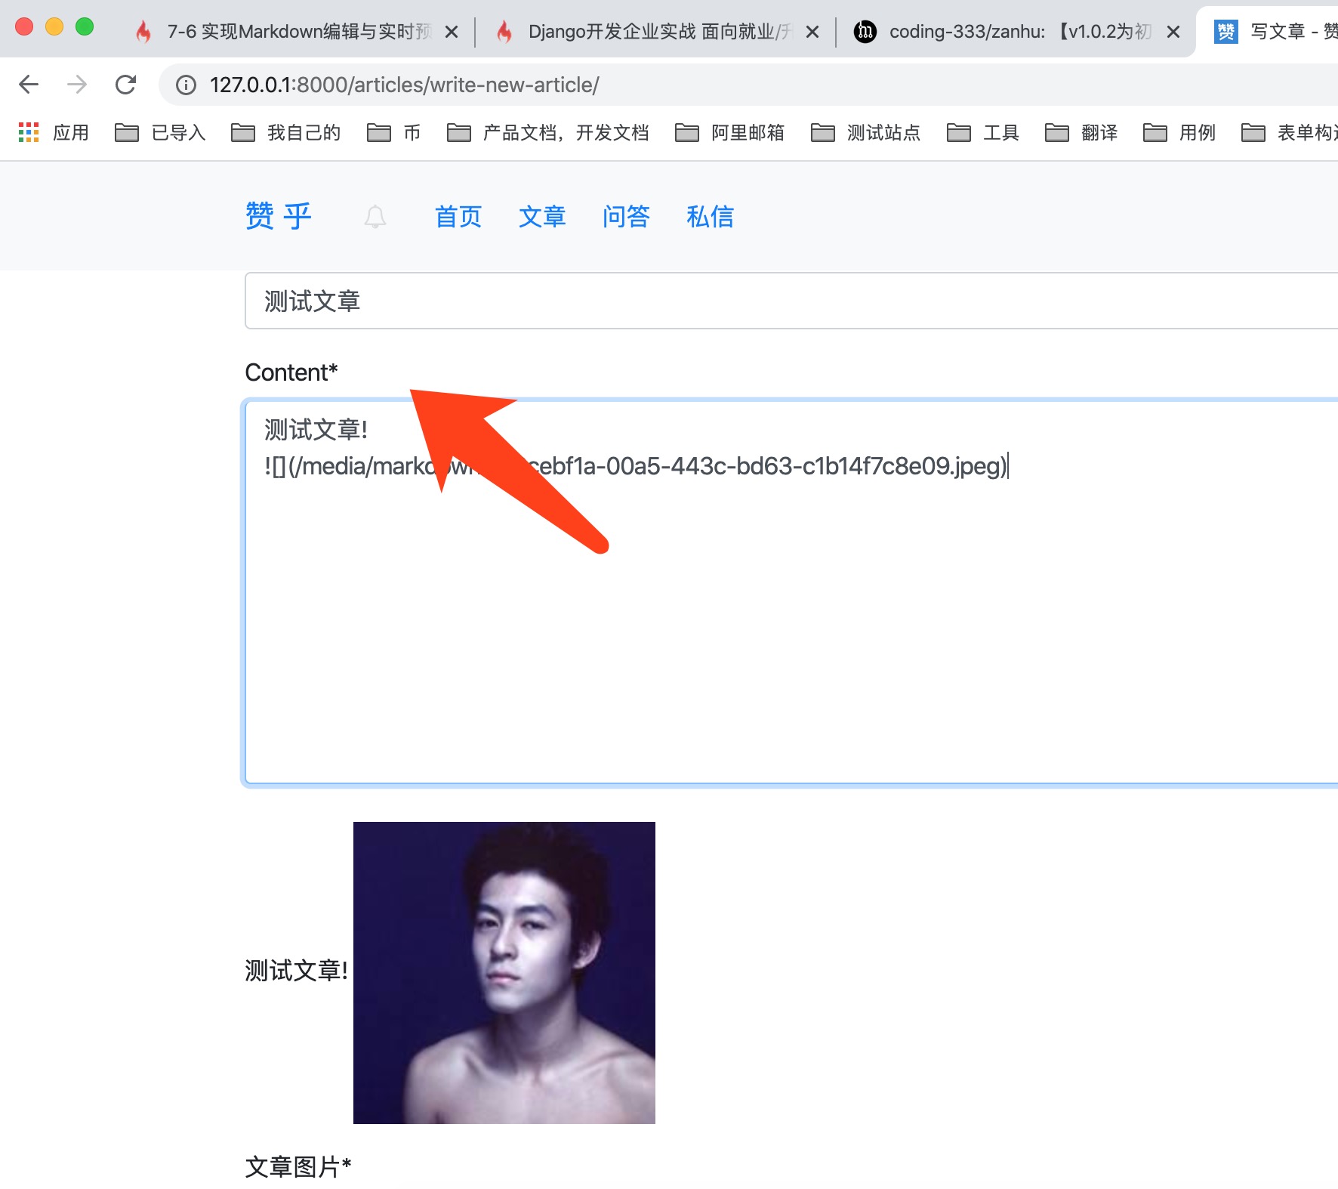Open the 币 bookmarks folder
The height and width of the screenshot is (1189, 1338).
pos(393,133)
